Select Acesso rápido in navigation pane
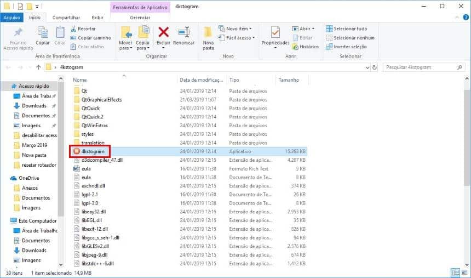 click(30, 86)
